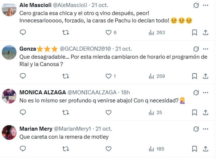Reply to MONICA ALZAGA's tweet
223x160 pixels.
click(23, 112)
